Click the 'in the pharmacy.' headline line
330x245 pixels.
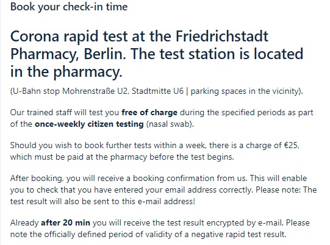click(x=66, y=72)
